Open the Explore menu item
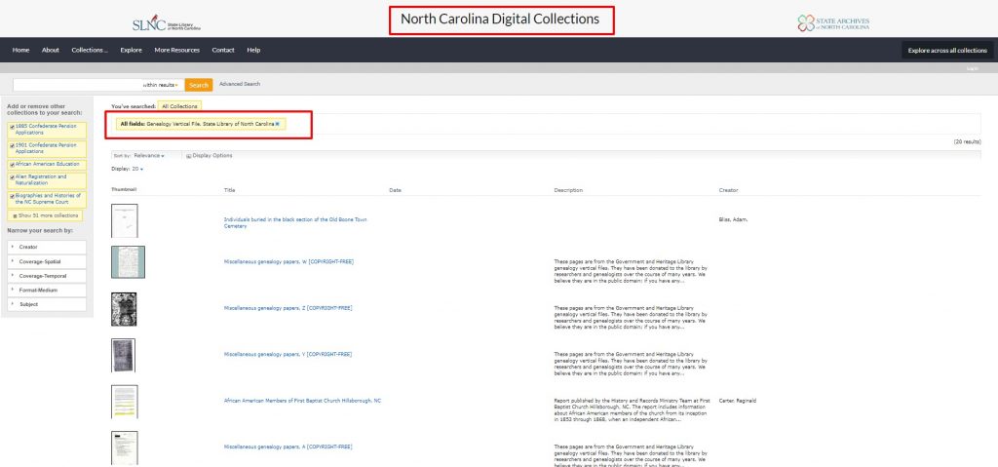 coord(132,50)
